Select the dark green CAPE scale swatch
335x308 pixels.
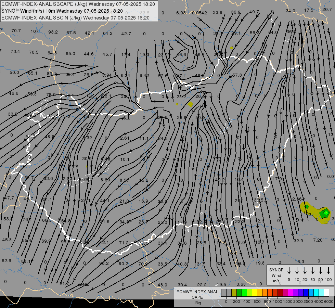click(239, 293)
